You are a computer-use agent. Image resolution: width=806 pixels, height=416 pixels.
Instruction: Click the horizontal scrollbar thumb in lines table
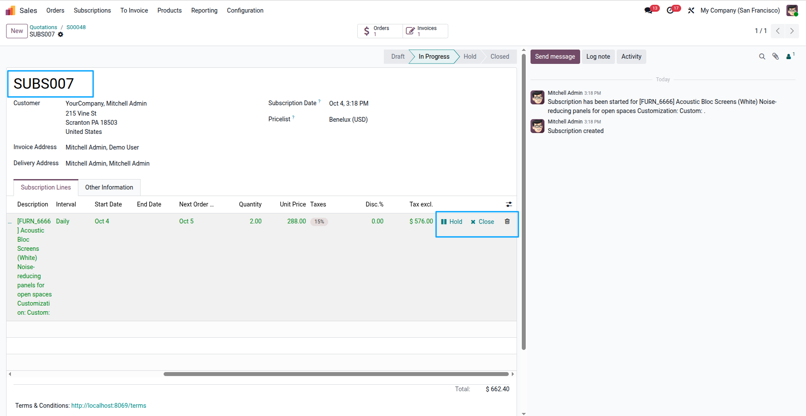click(x=336, y=374)
